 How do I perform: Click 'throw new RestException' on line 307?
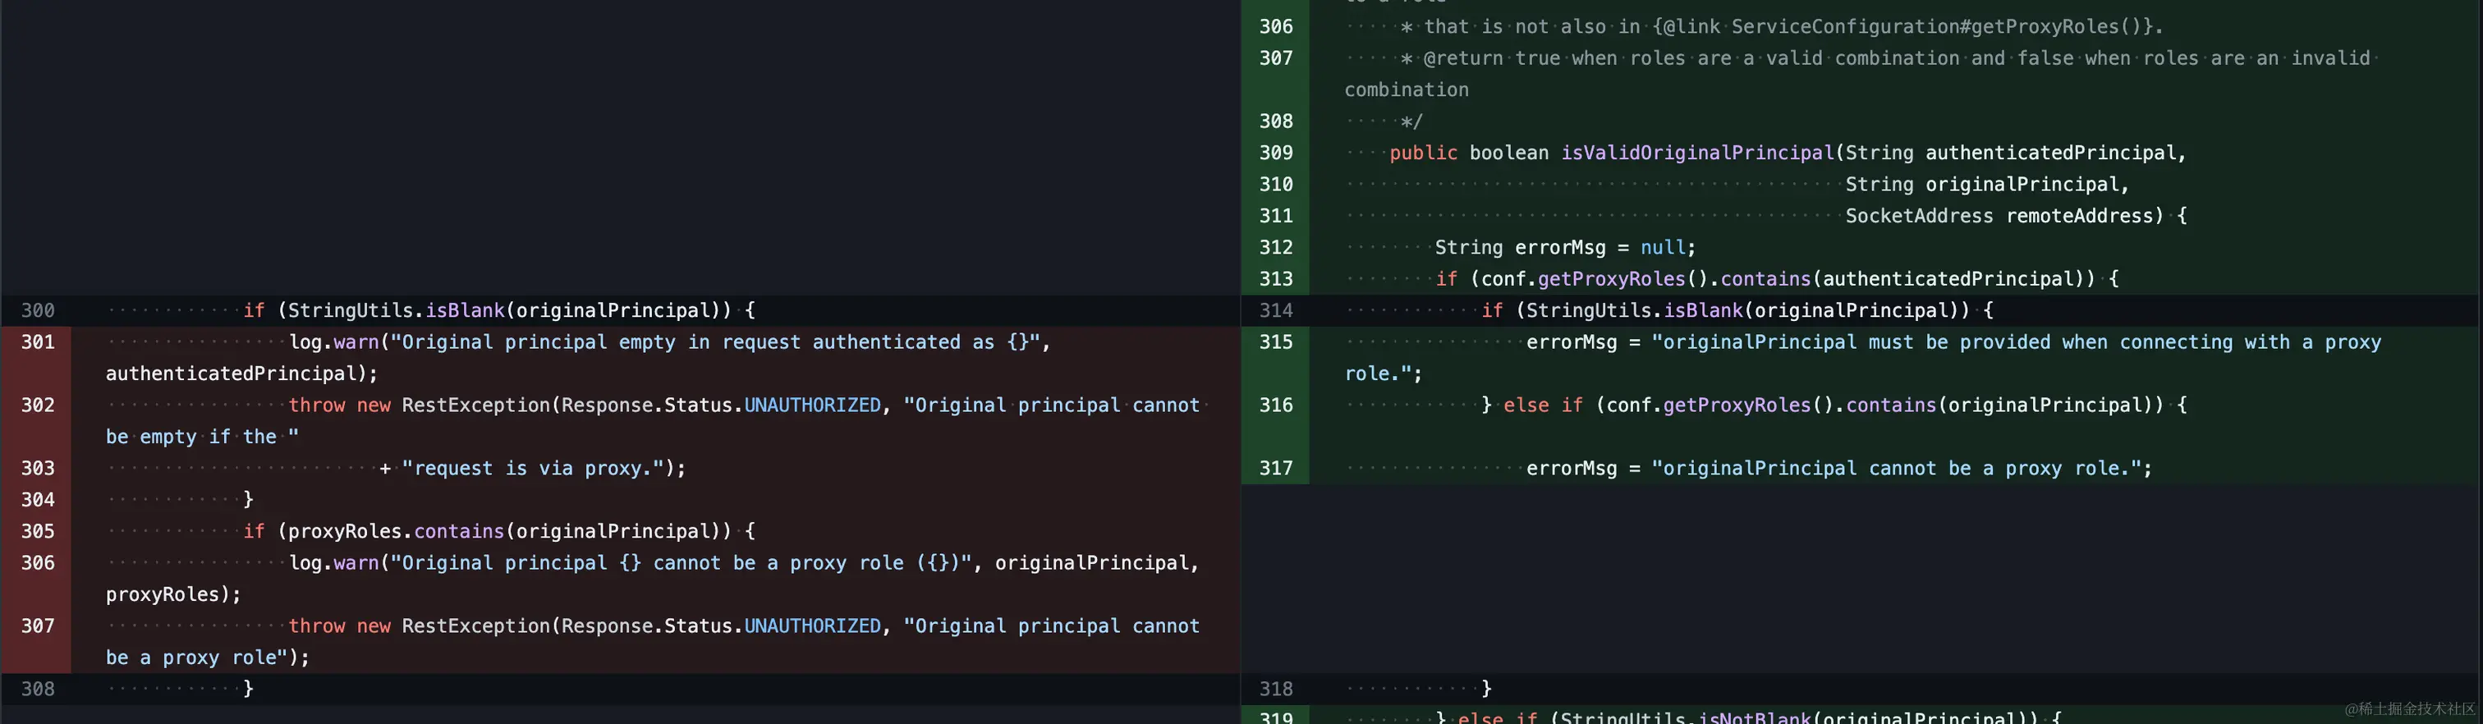pos(421,625)
